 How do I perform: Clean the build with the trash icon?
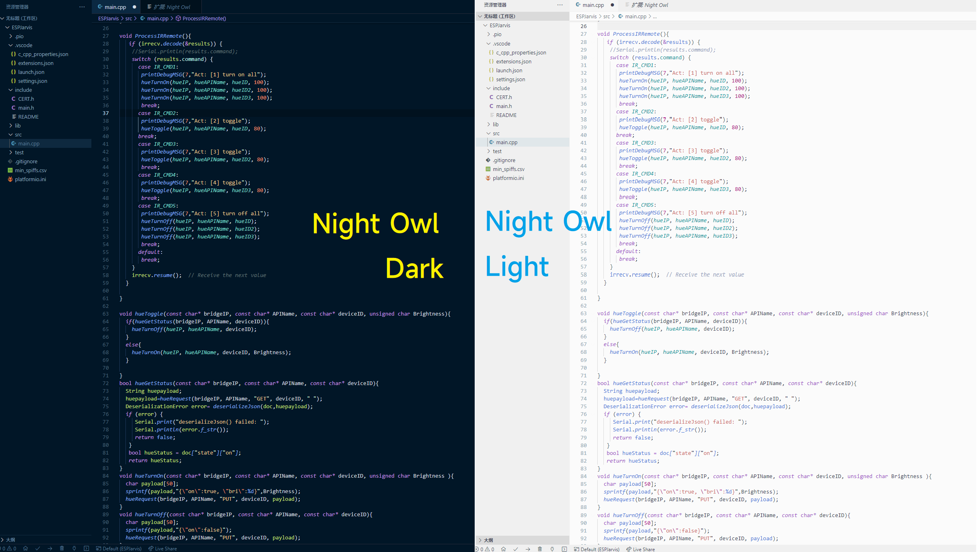[62, 549]
